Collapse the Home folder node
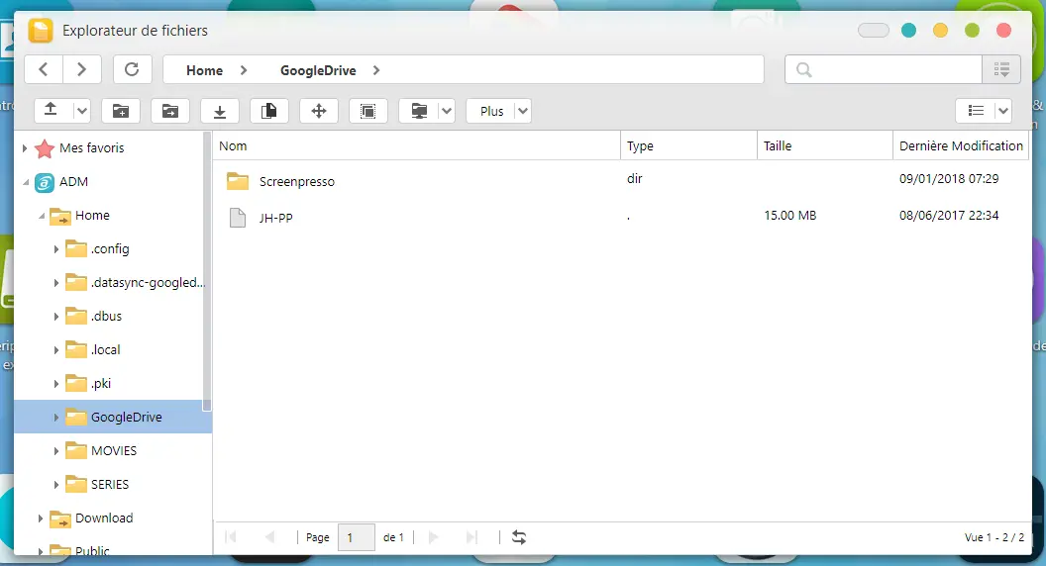Image resolution: width=1046 pixels, height=566 pixels. (42, 216)
